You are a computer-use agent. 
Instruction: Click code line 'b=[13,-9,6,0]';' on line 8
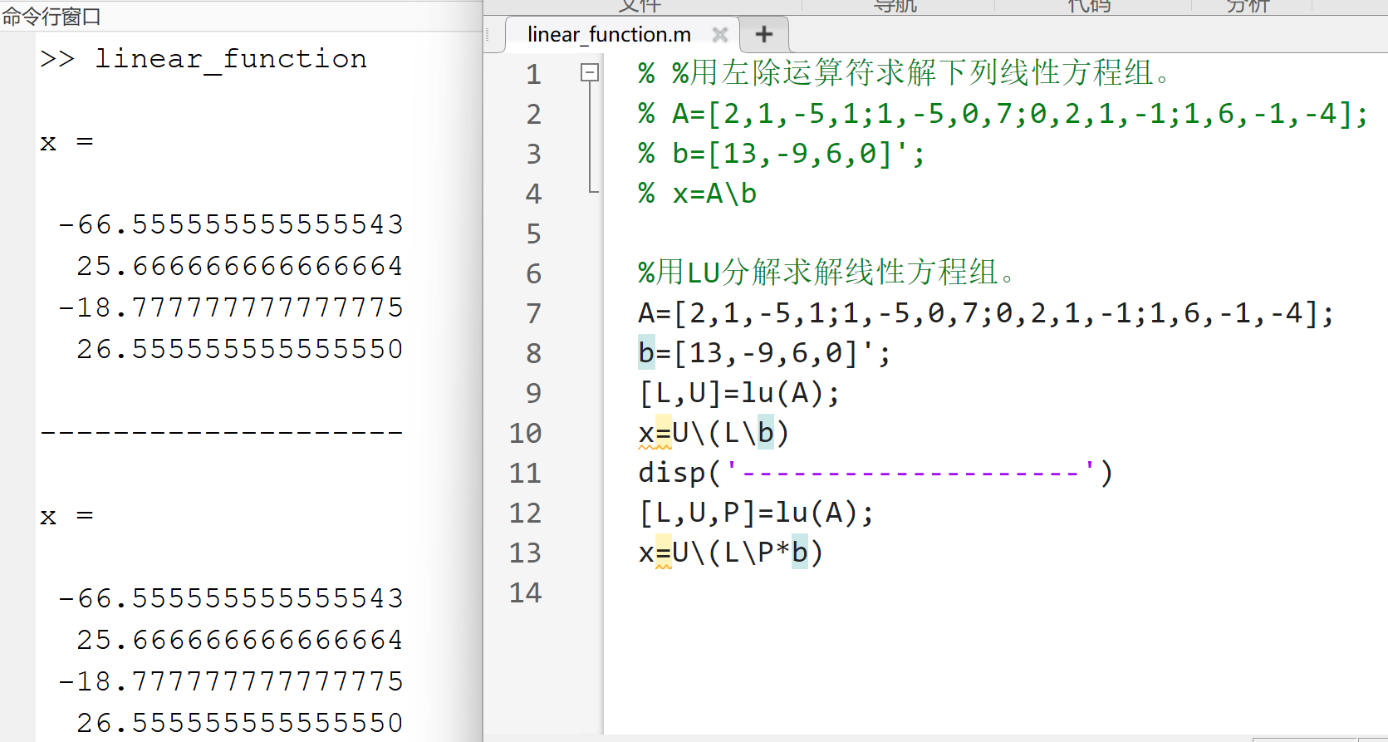coord(764,353)
